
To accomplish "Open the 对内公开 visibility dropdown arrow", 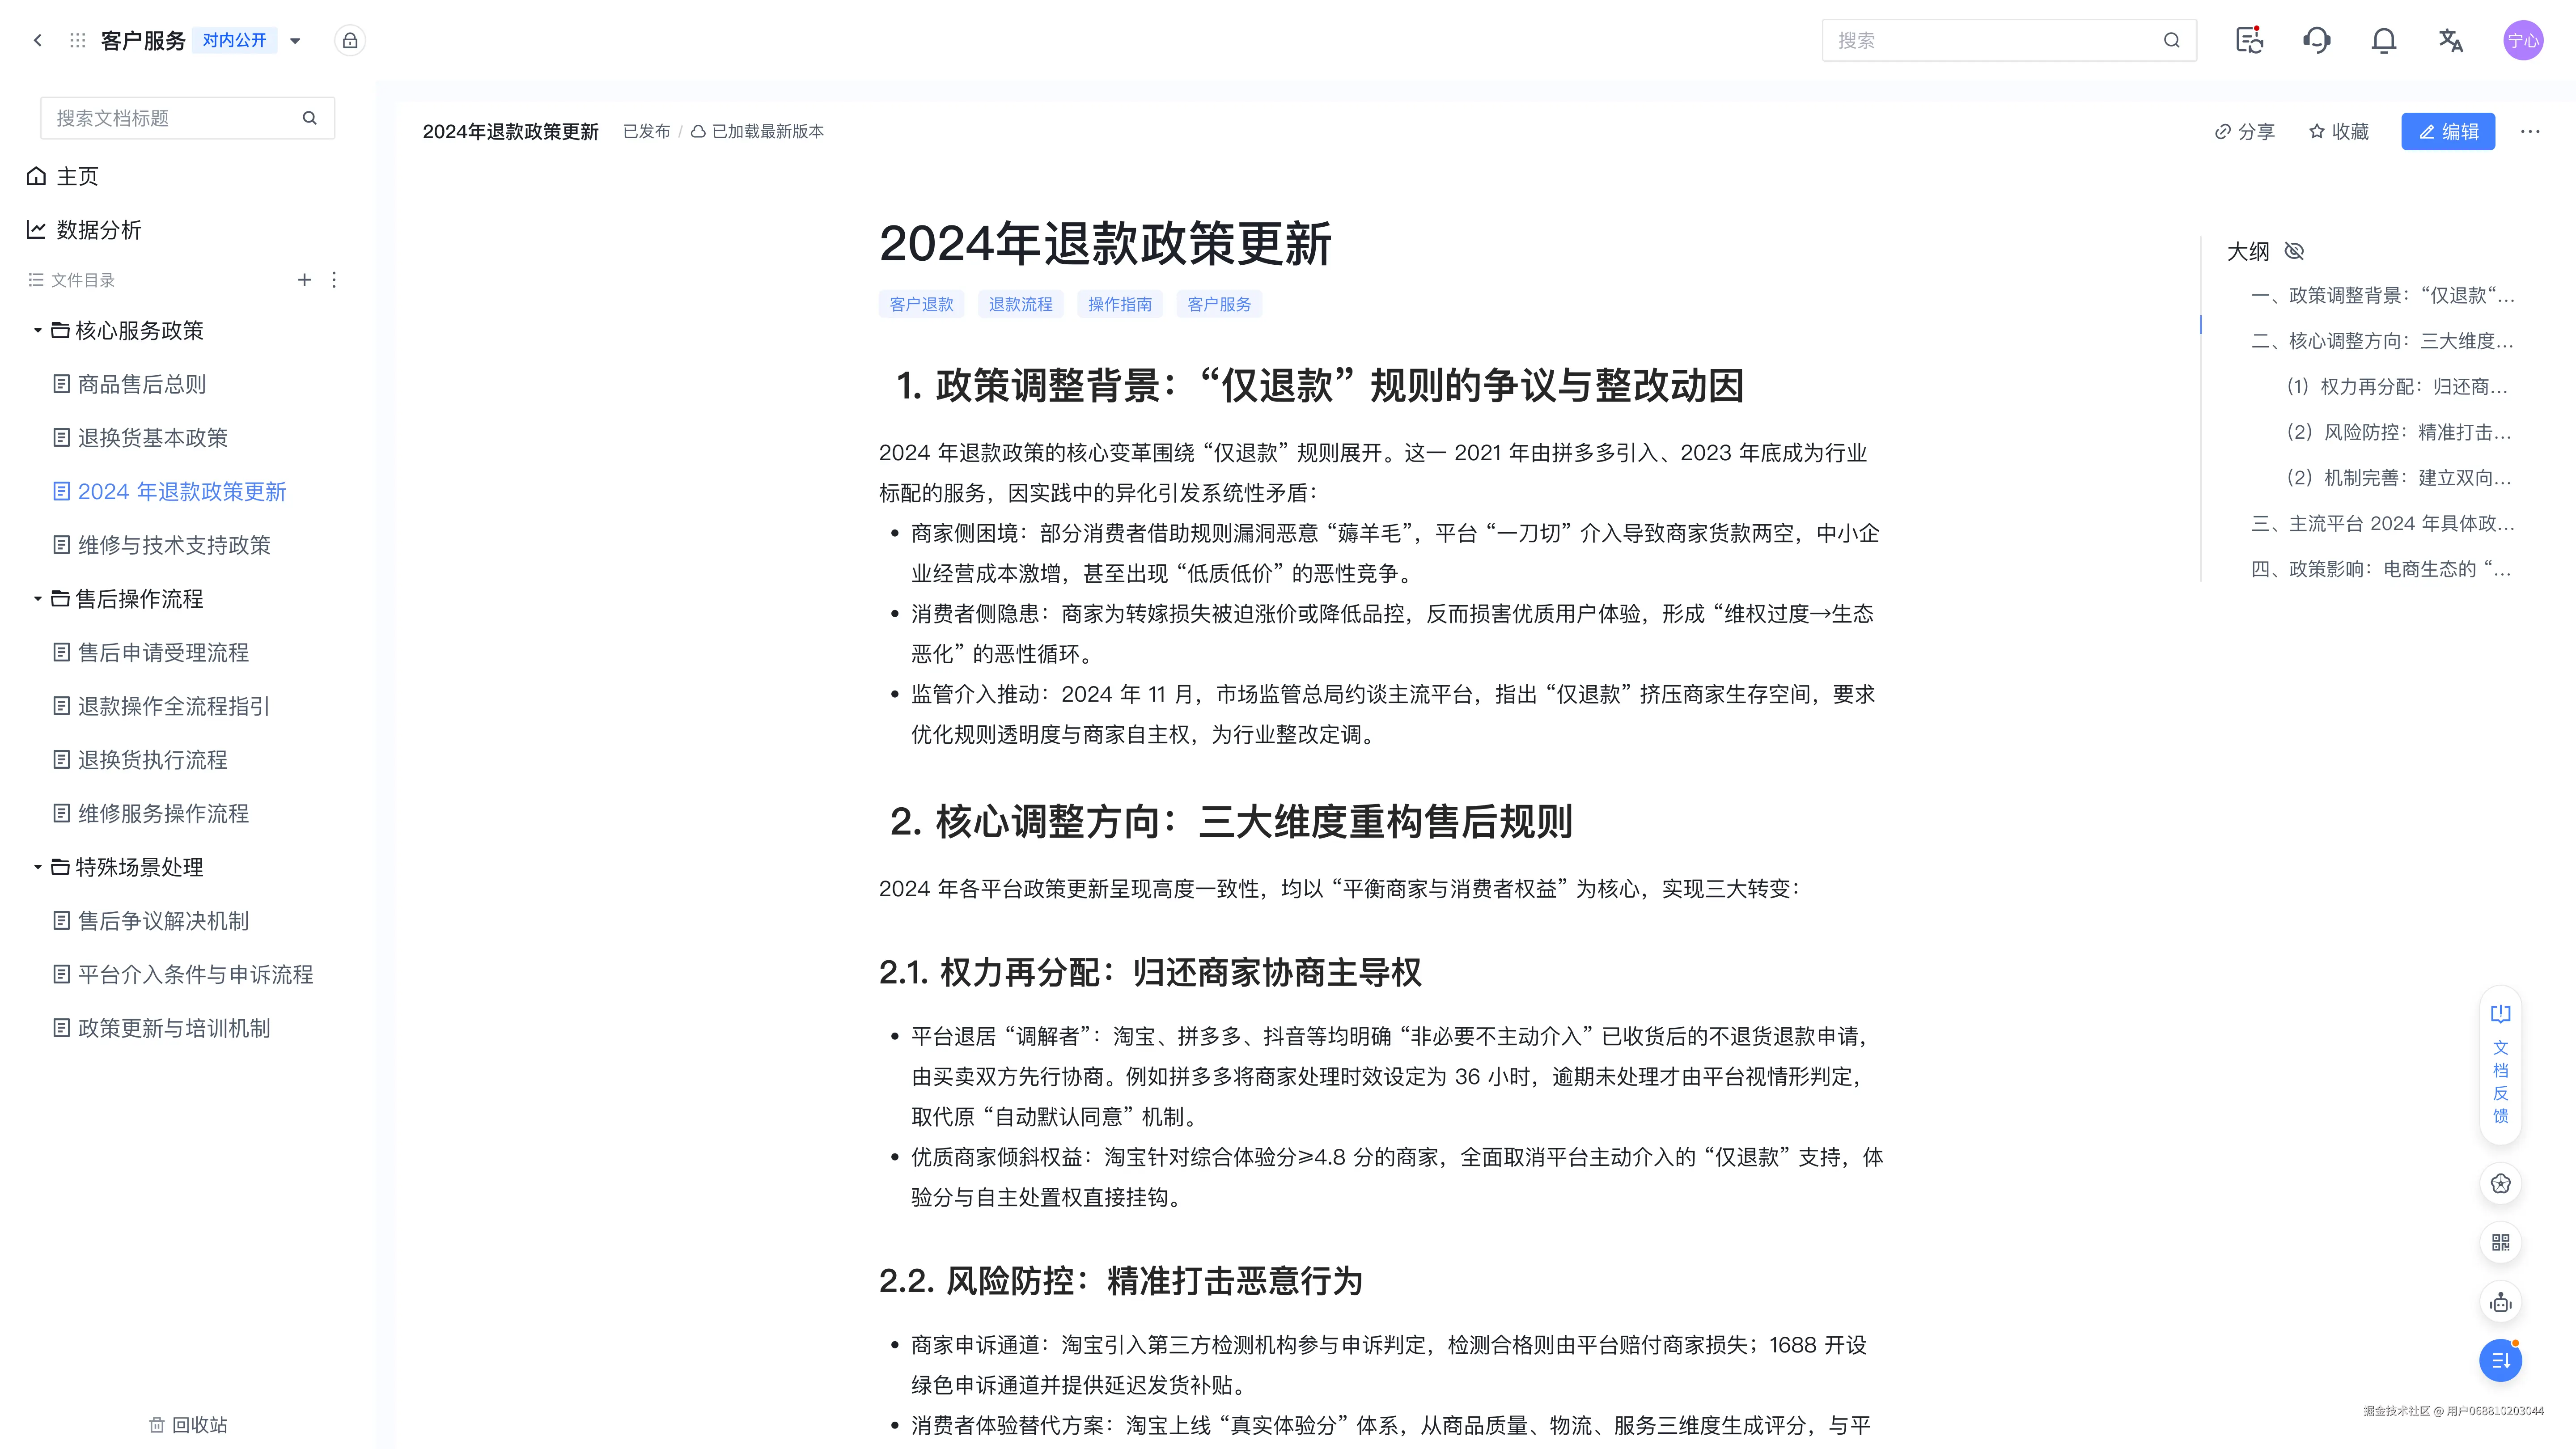I will [x=295, y=41].
